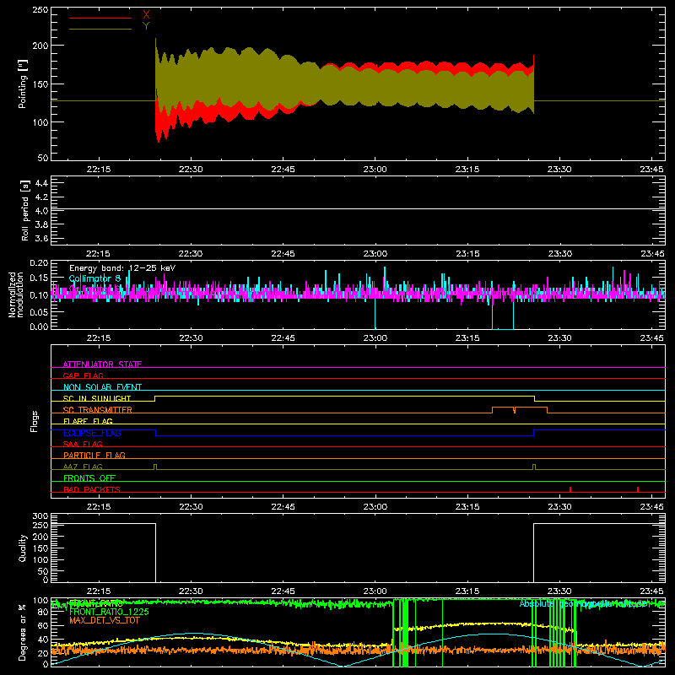Click the white roll period line

tap(358, 209)
